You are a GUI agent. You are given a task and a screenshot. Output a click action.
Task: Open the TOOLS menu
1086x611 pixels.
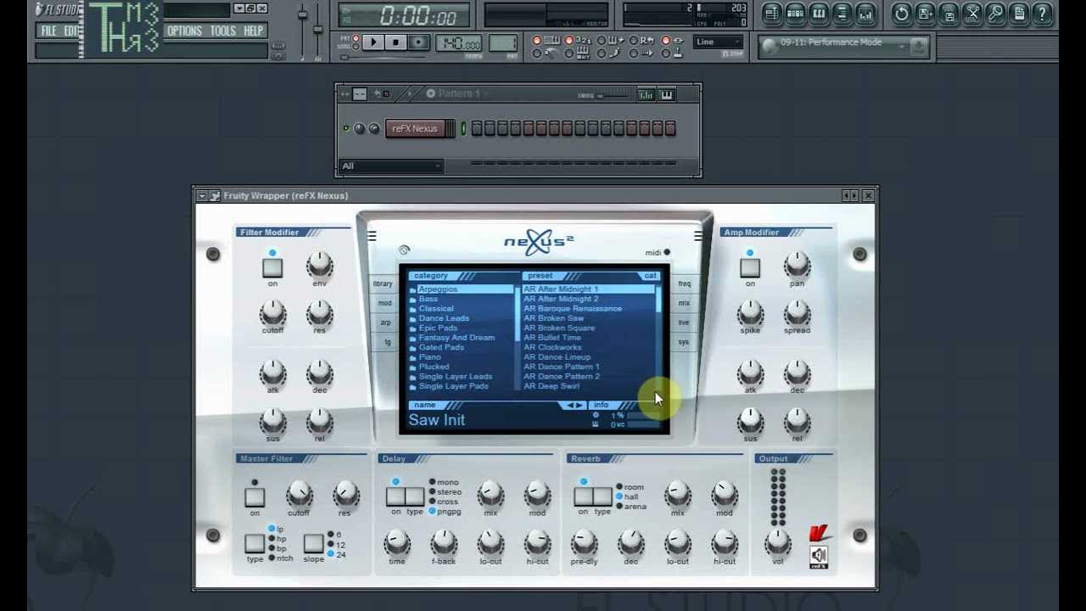(x=223, y=31)
